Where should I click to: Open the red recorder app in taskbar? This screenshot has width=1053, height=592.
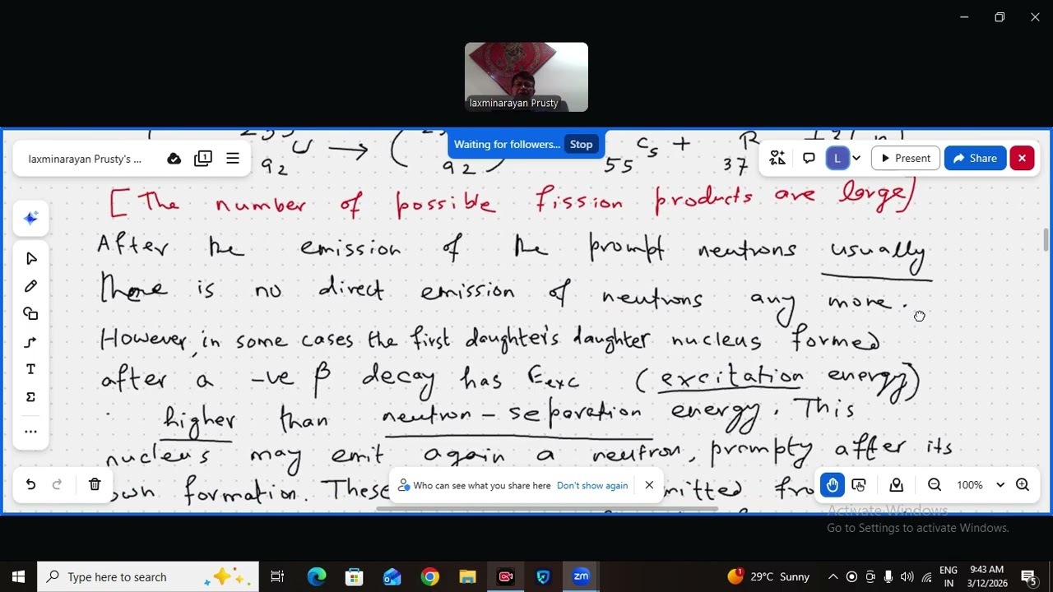point(505,577)
